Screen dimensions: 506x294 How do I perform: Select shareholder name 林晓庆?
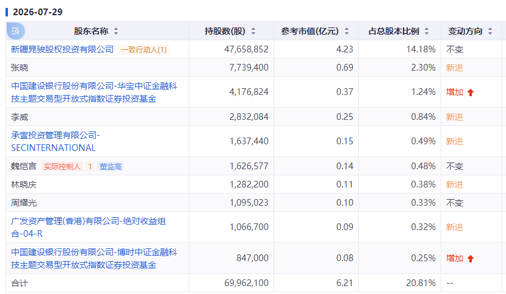24,184
